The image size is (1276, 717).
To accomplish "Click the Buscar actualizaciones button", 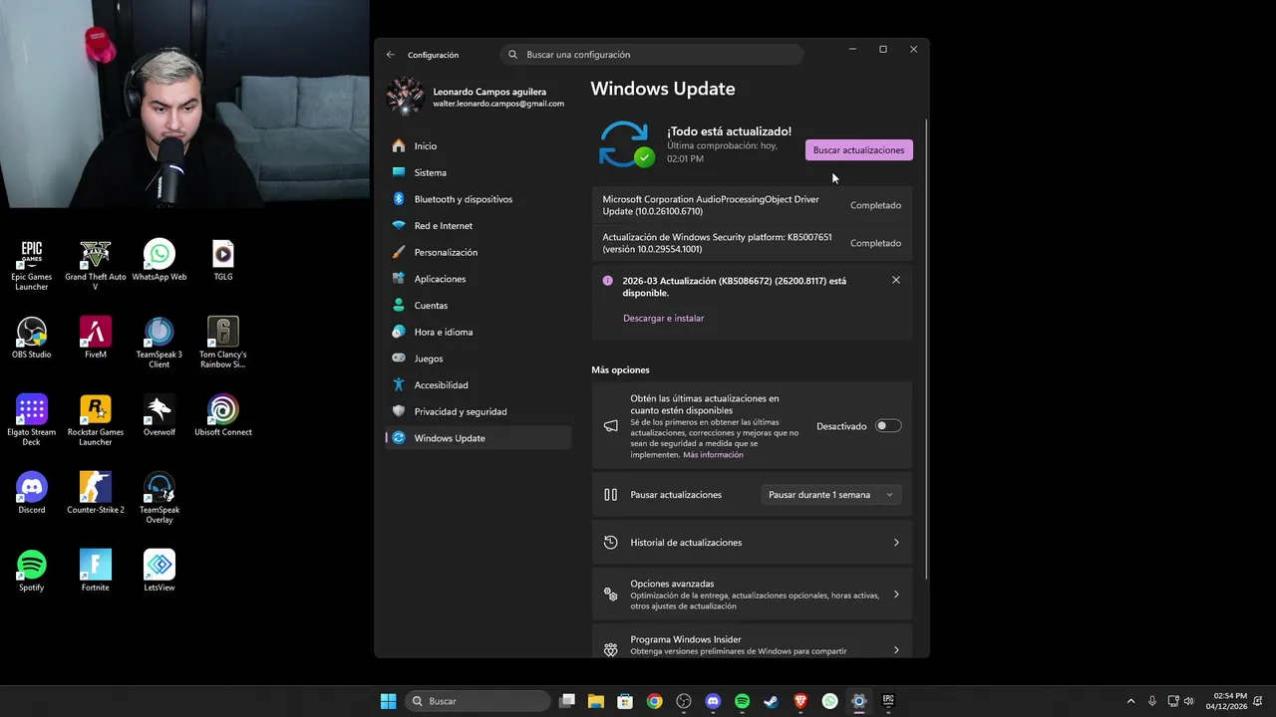I will [859, 150].
